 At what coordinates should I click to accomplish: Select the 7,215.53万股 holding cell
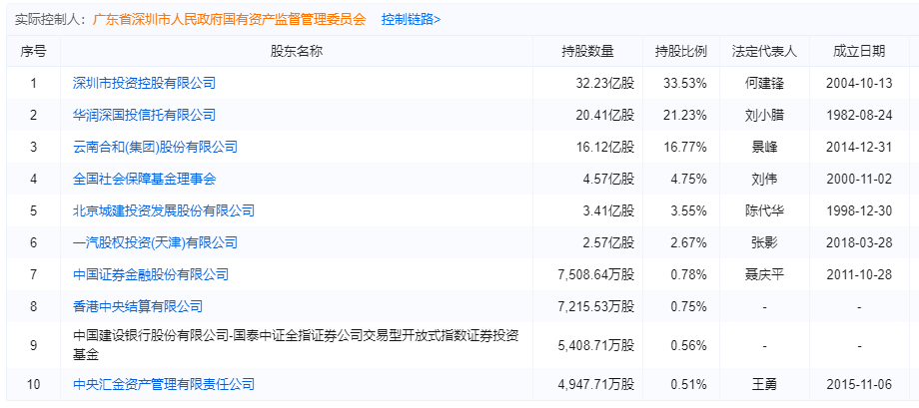pos(596,305)
